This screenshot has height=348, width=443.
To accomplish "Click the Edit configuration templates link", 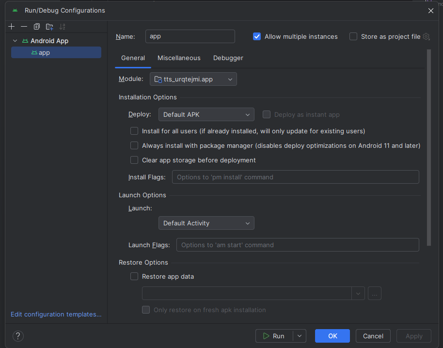I will tap(56, 315).
